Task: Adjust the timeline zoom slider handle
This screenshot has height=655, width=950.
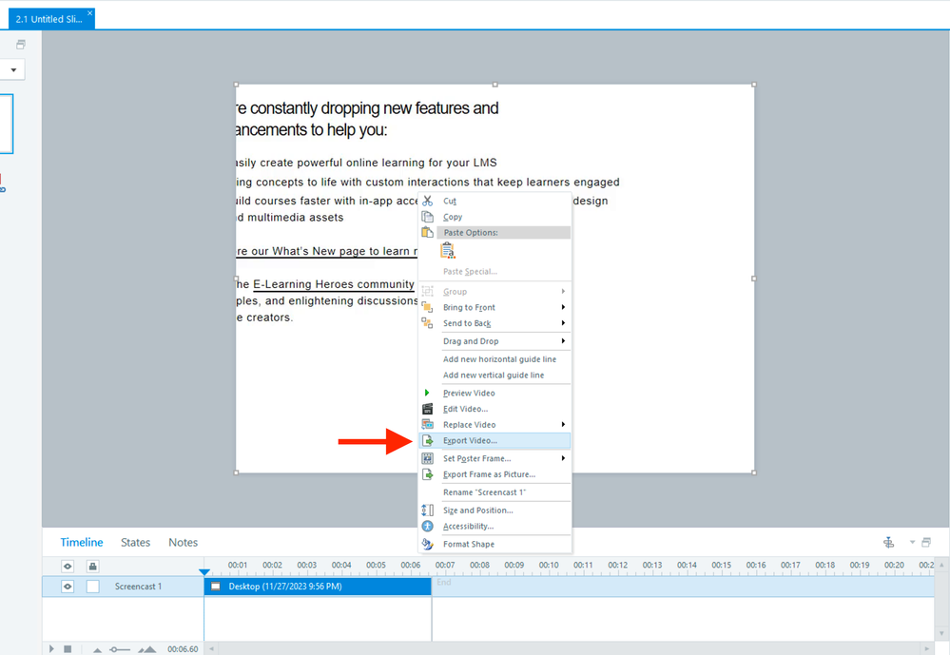Action: (113, 649)
